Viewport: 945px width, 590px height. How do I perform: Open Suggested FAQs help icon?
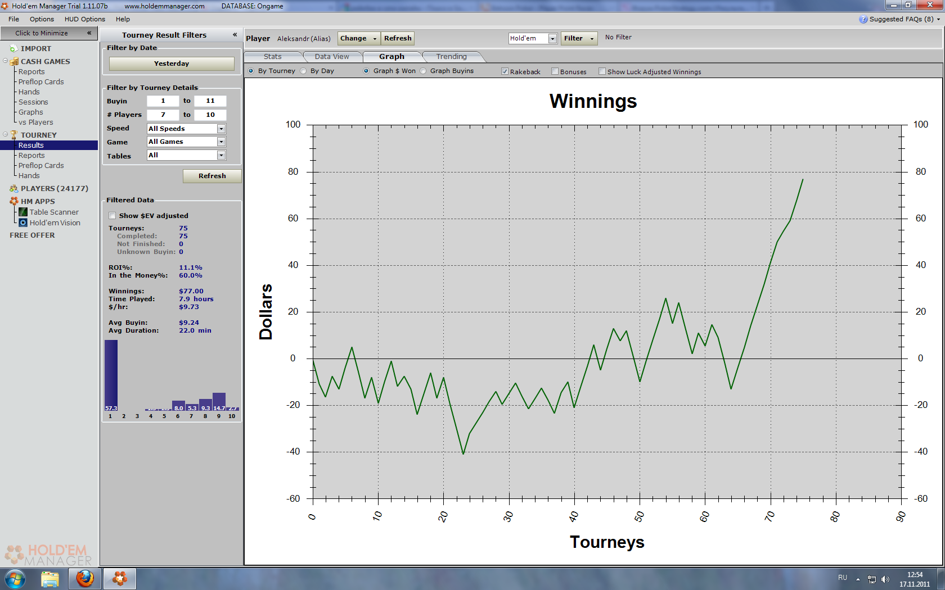(863, 19)
